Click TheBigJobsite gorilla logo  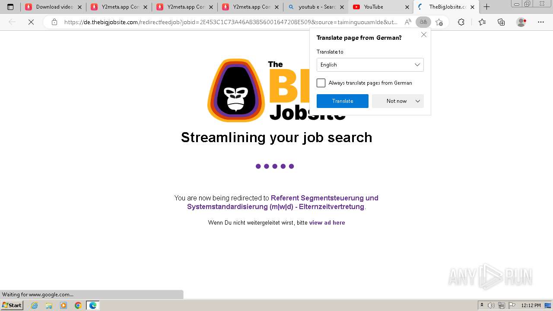pos(236,90)
